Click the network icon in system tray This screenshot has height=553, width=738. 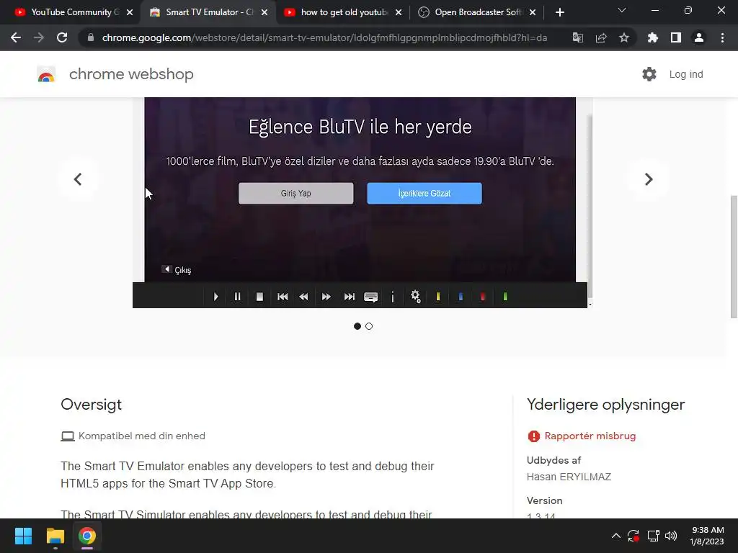653,536
